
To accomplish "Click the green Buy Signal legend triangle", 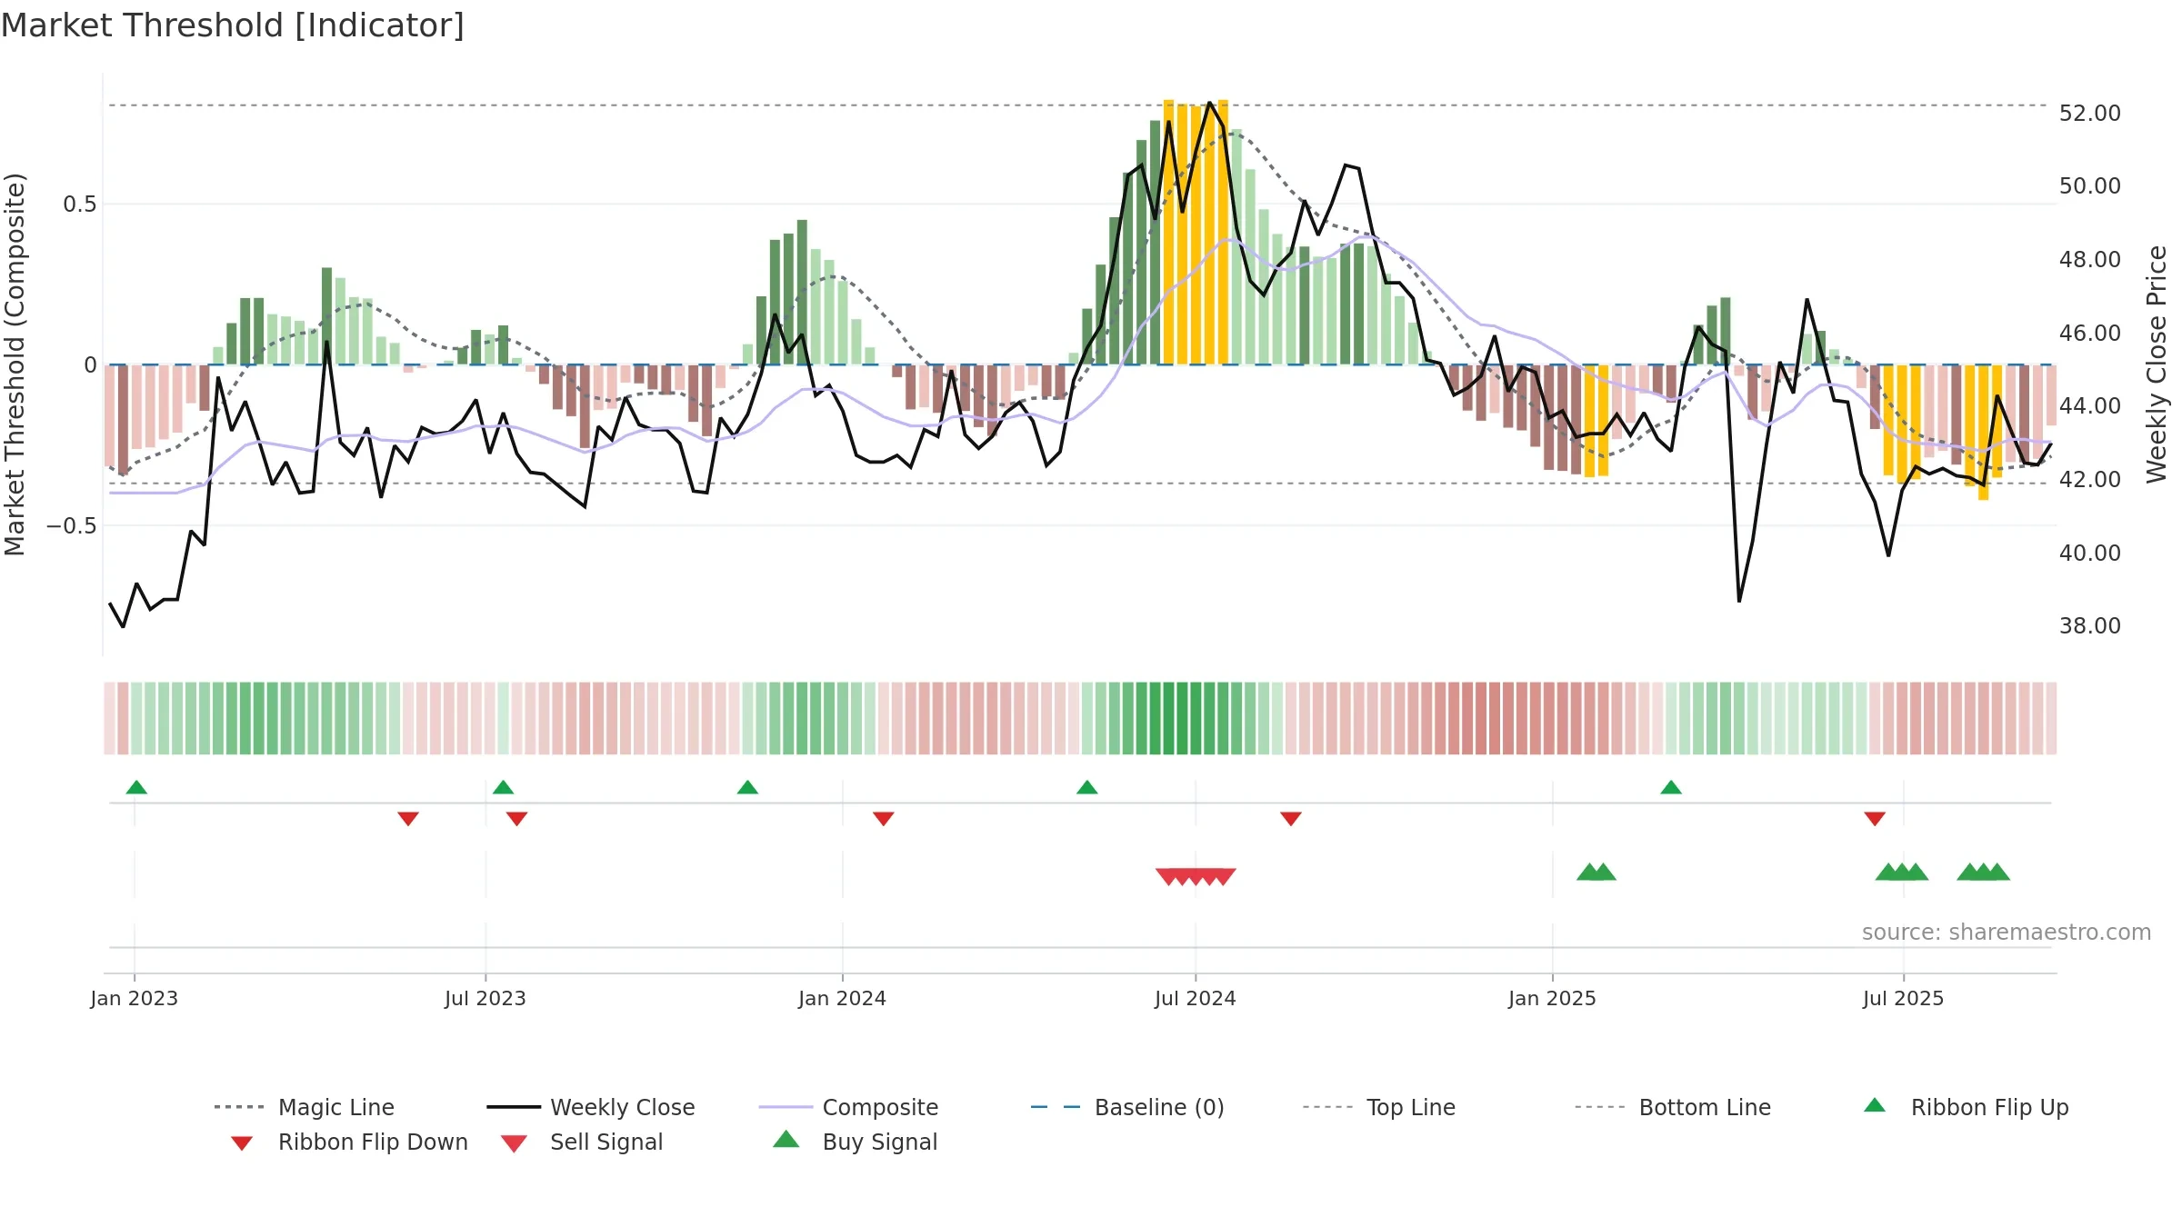I will 786,1139.
